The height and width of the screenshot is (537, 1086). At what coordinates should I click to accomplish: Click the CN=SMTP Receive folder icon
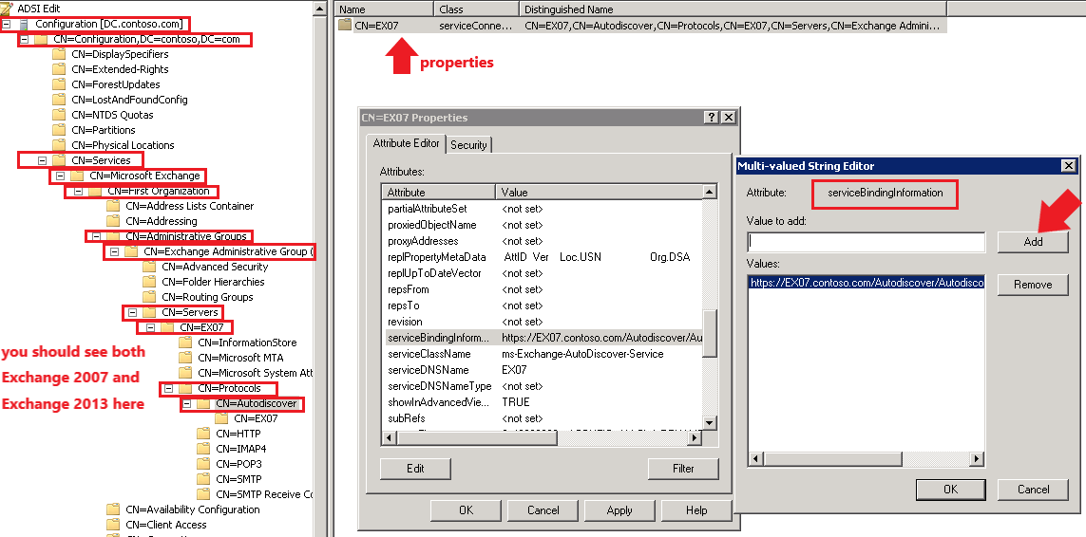[203, 494]
